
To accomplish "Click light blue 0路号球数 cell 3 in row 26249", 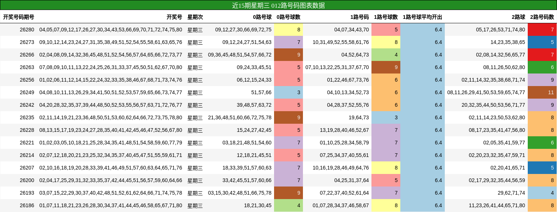I will point(288,92).
